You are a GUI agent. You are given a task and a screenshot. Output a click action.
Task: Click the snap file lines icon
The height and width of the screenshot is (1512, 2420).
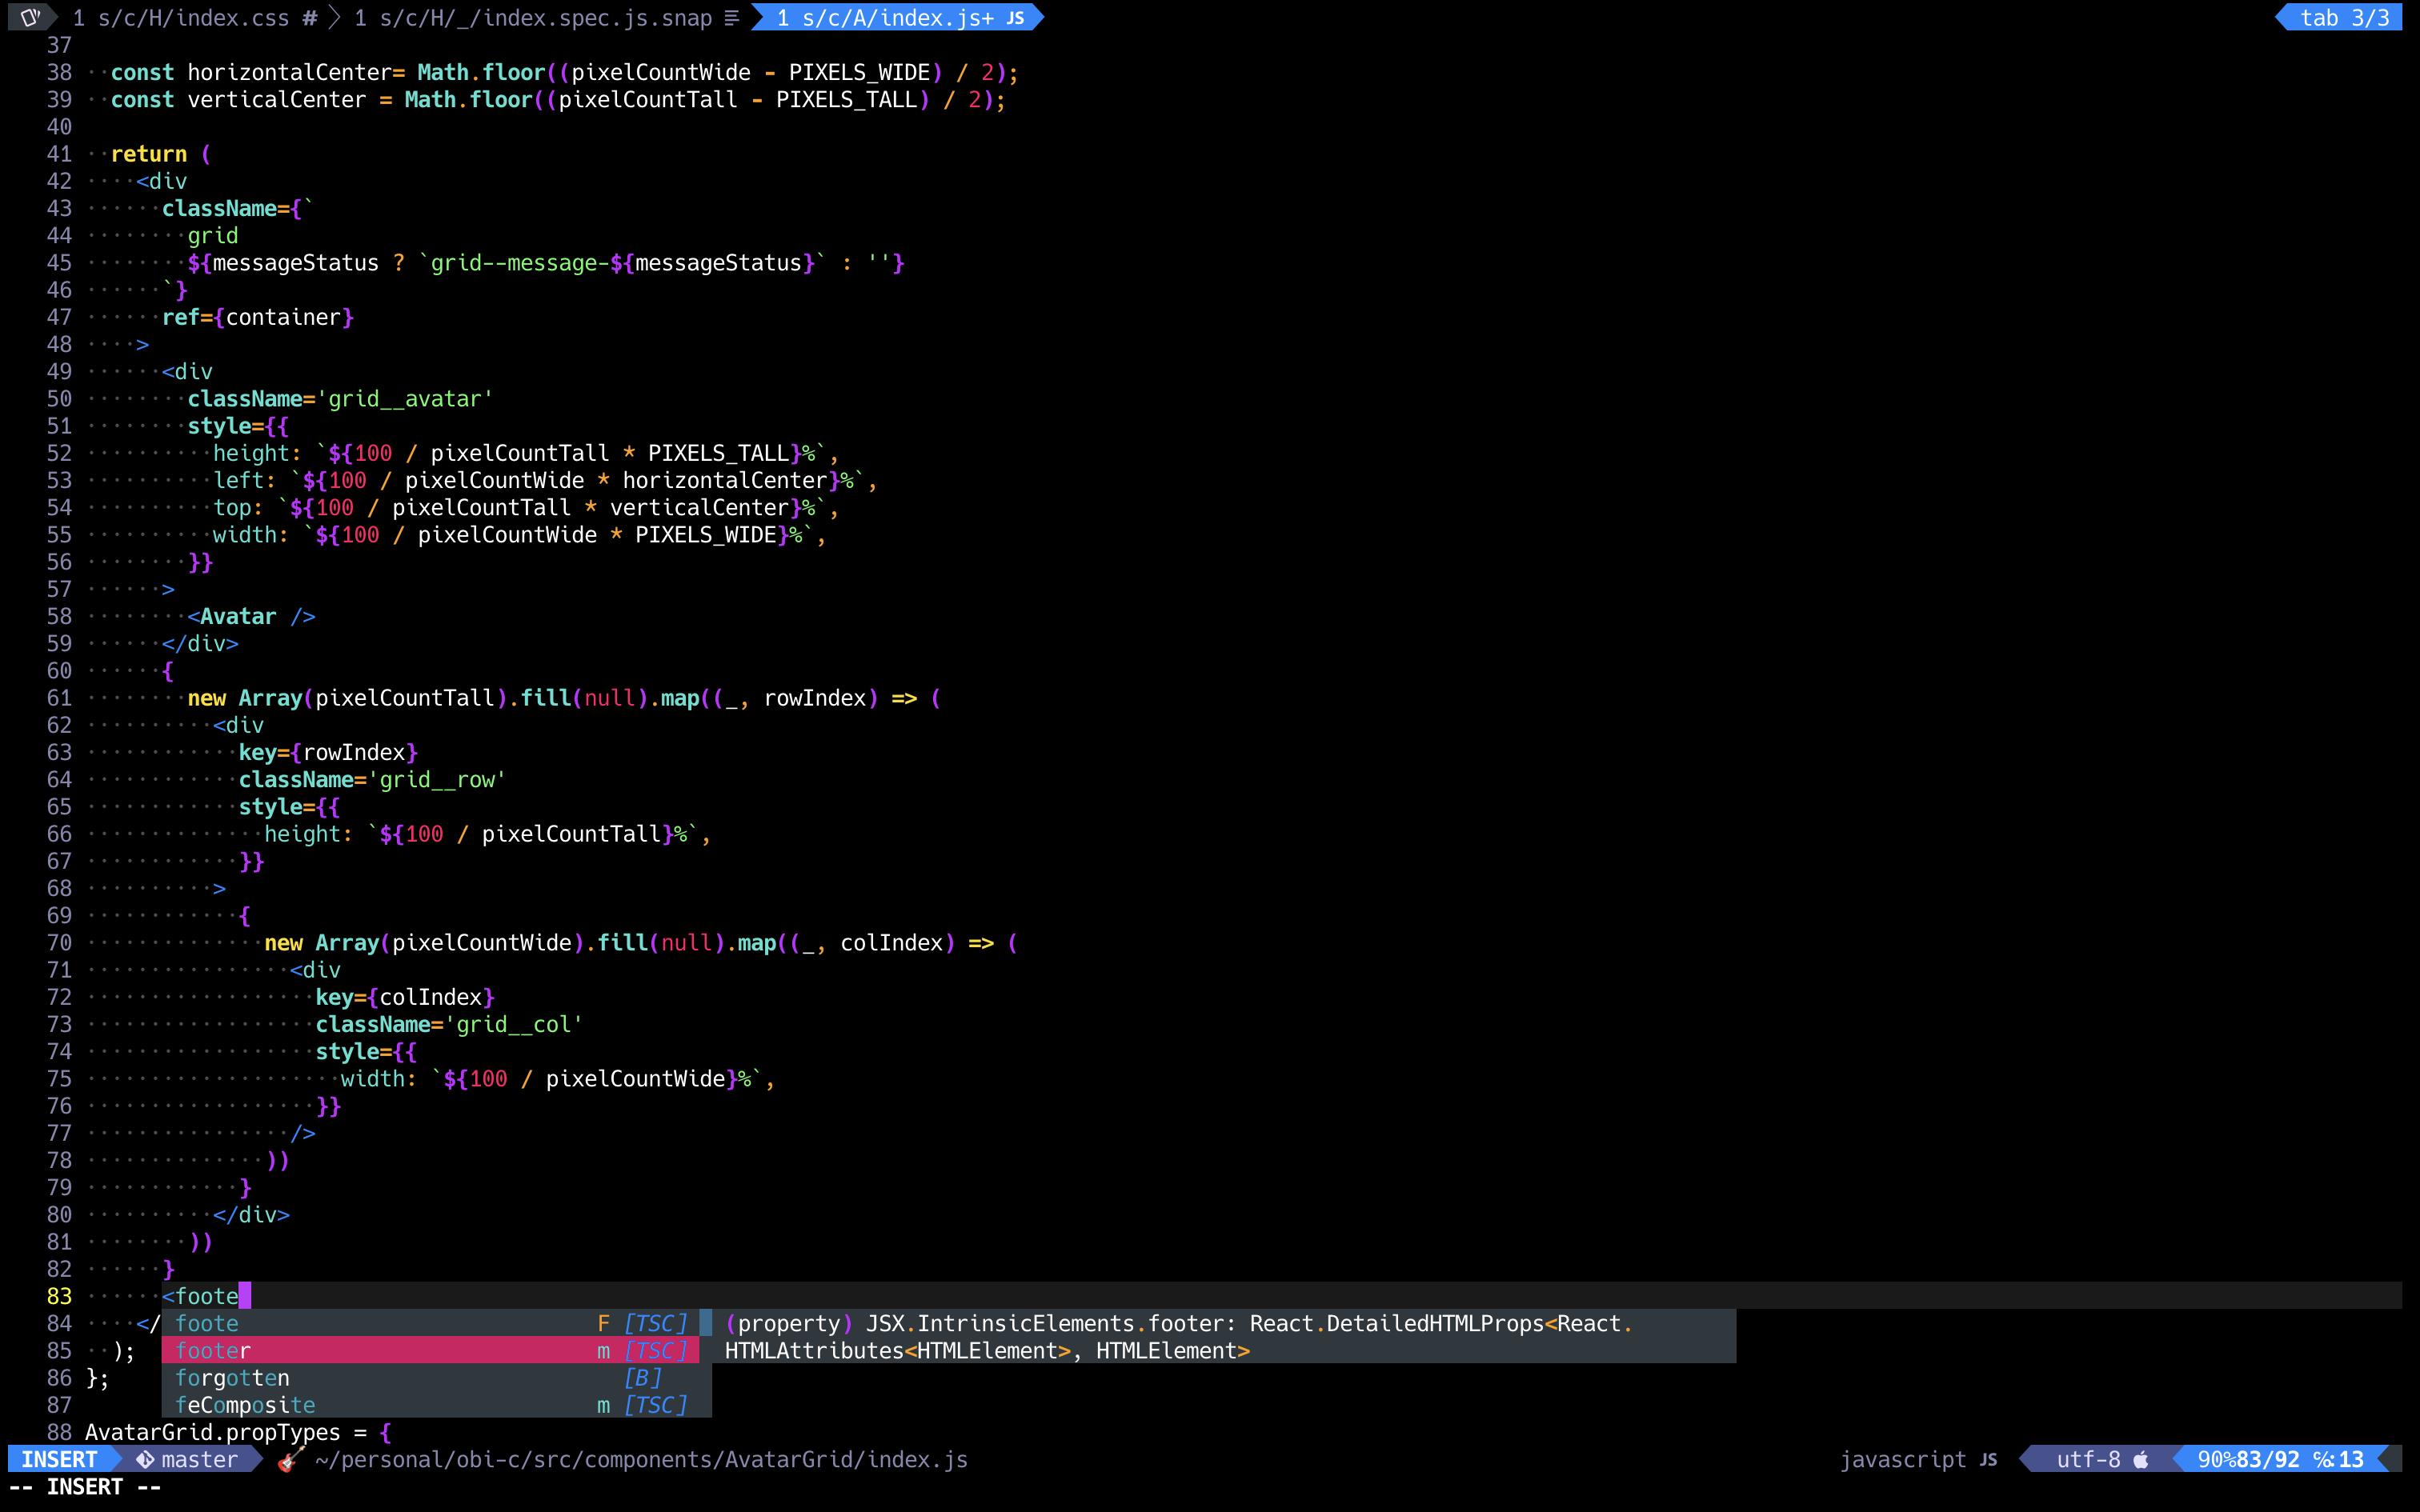pyautogui.click(x=732, y=17)
